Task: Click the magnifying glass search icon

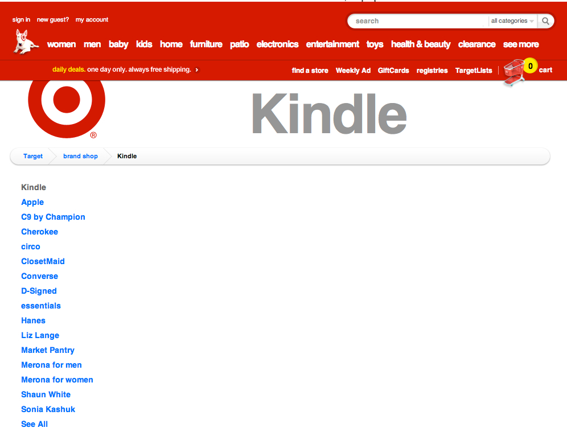Action: 545,20
